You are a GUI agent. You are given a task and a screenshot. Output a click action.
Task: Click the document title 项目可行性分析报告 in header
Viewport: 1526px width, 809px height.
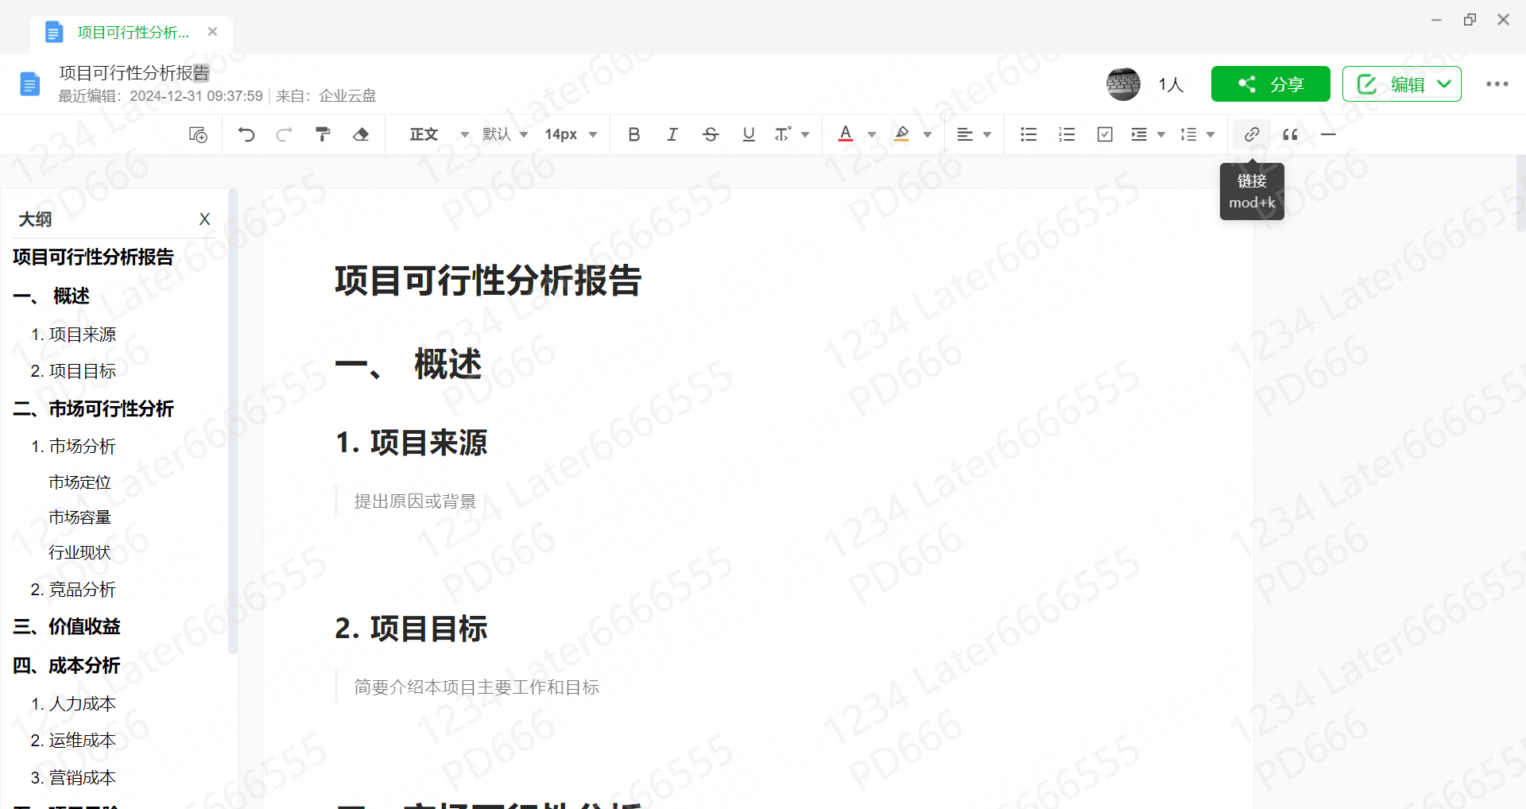coord(134,73)
